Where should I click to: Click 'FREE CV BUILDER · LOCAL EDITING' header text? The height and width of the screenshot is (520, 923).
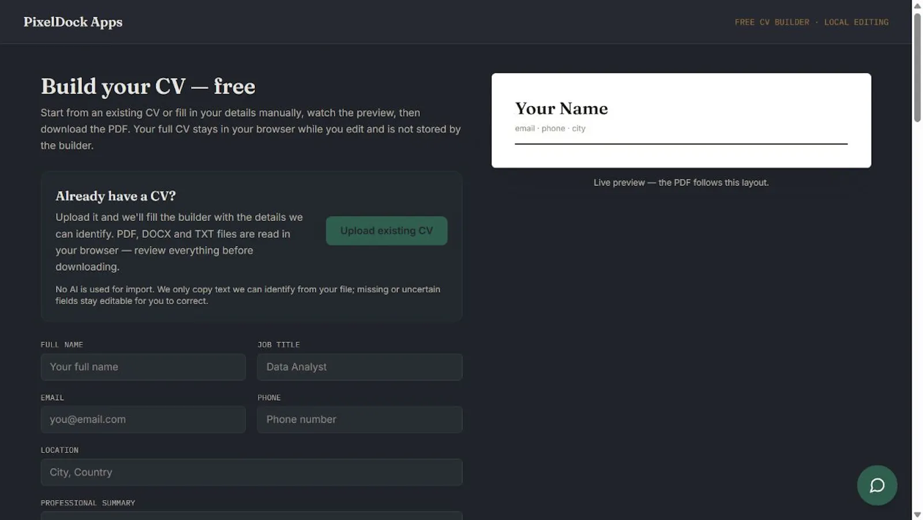click(x=812, y=22)
